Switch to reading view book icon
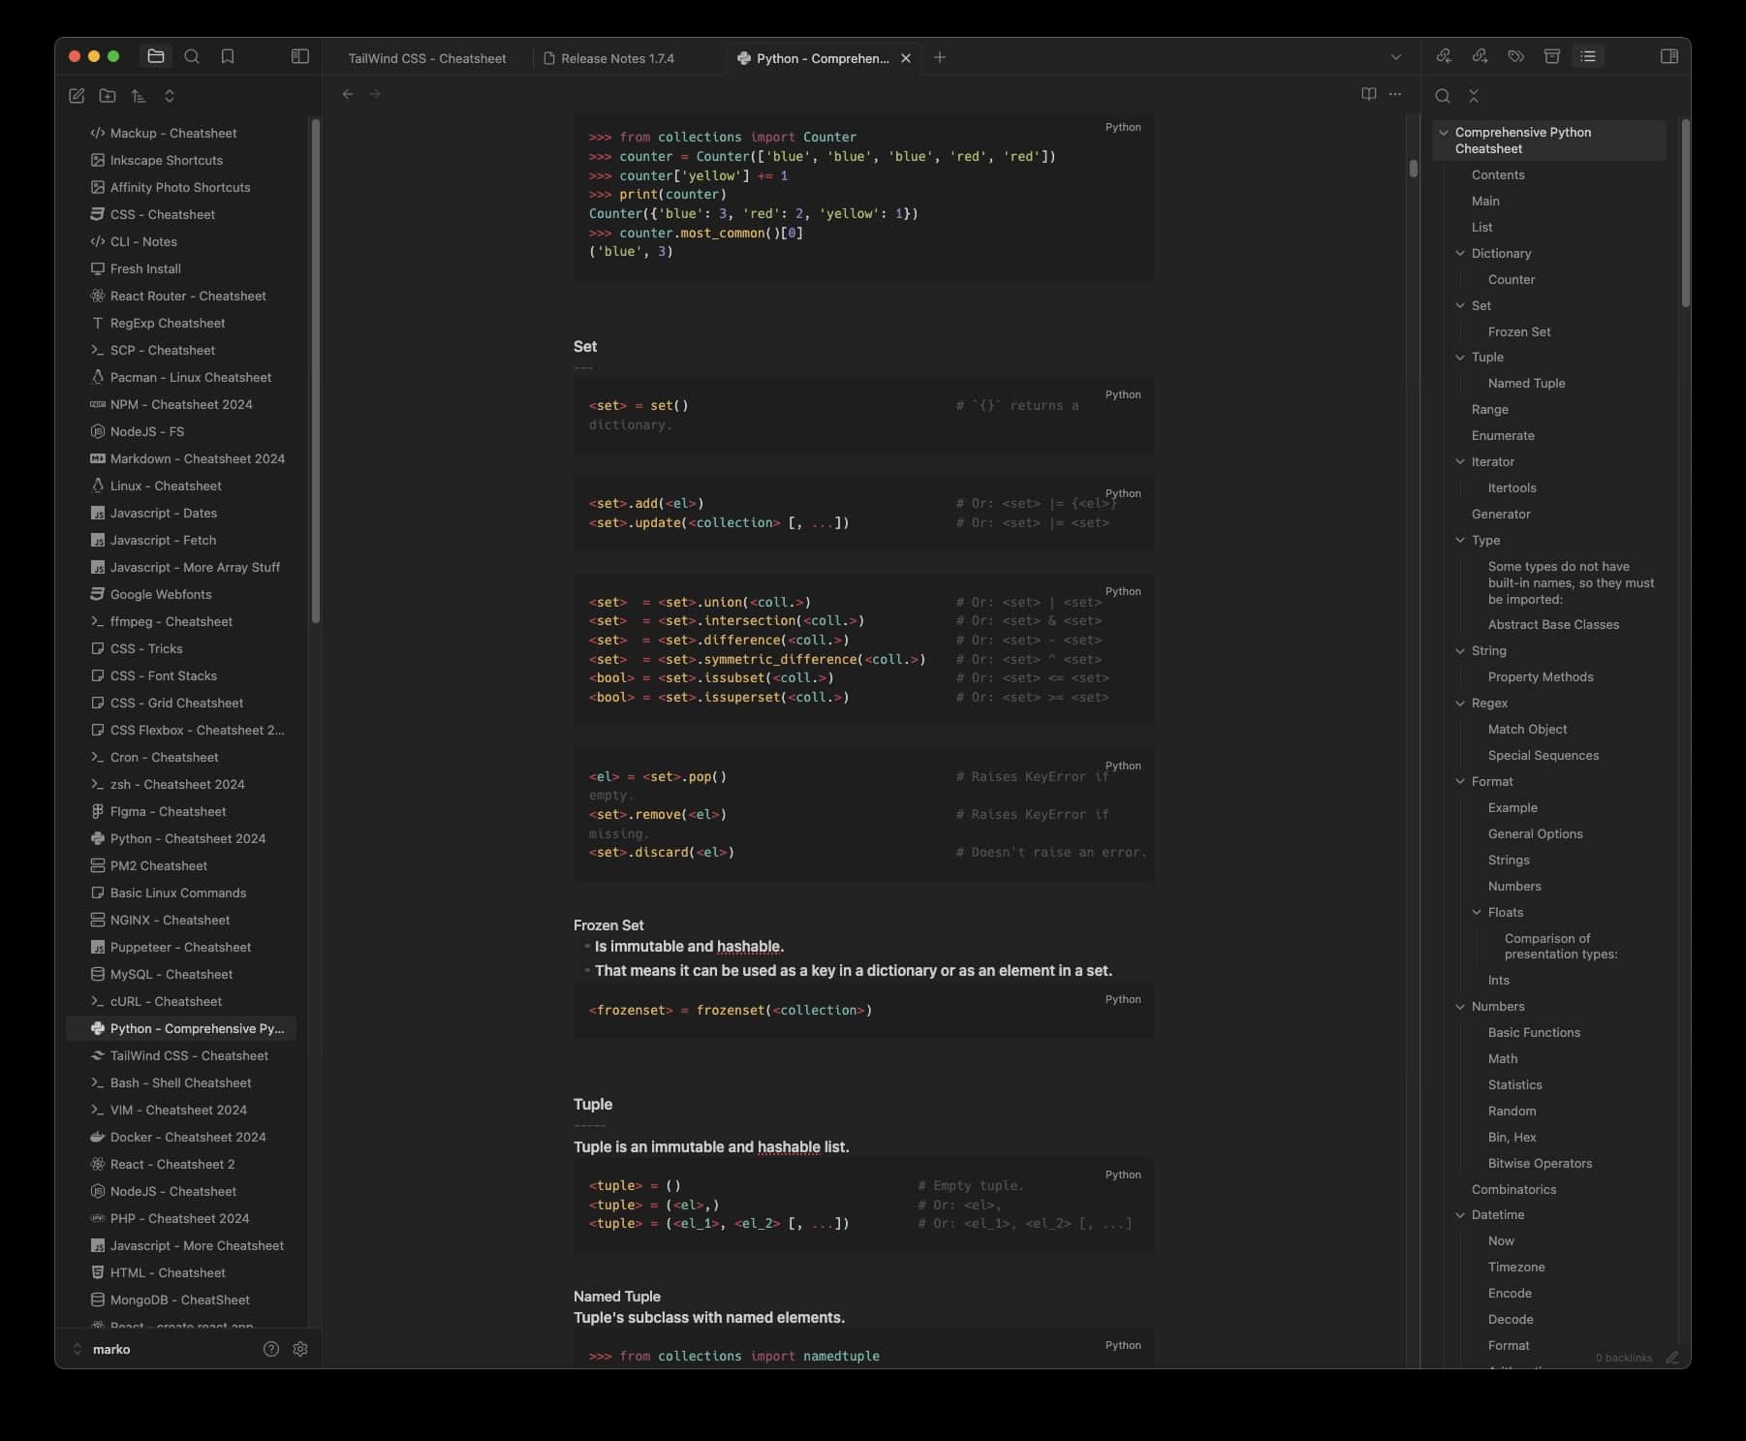Image resolution: width=1746 pixels, height=1441 pixels. (1369, 94)
